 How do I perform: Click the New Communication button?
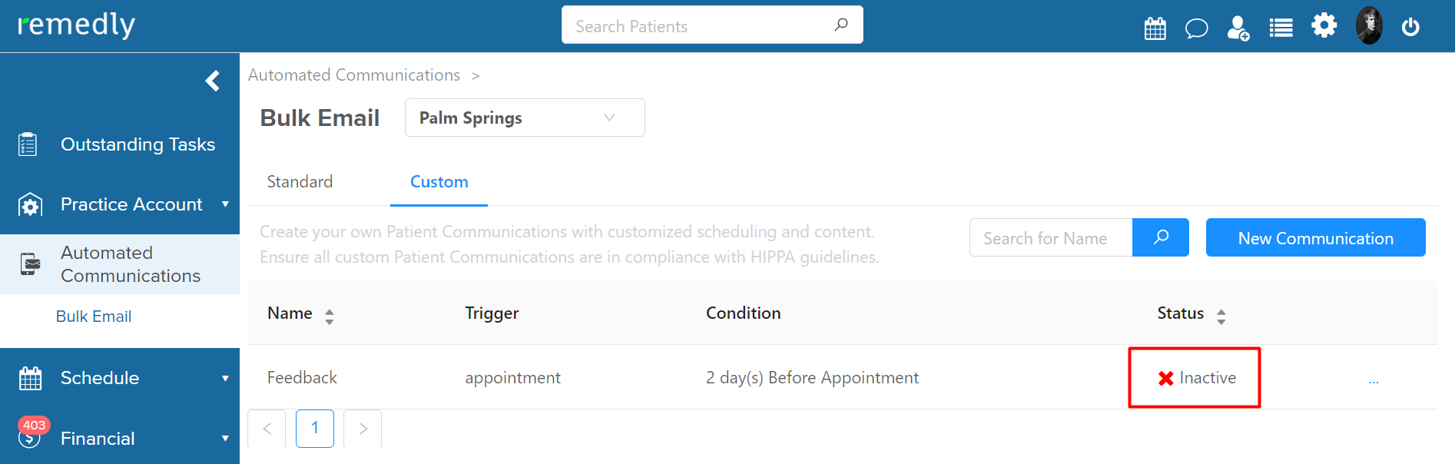(1315, 237)
